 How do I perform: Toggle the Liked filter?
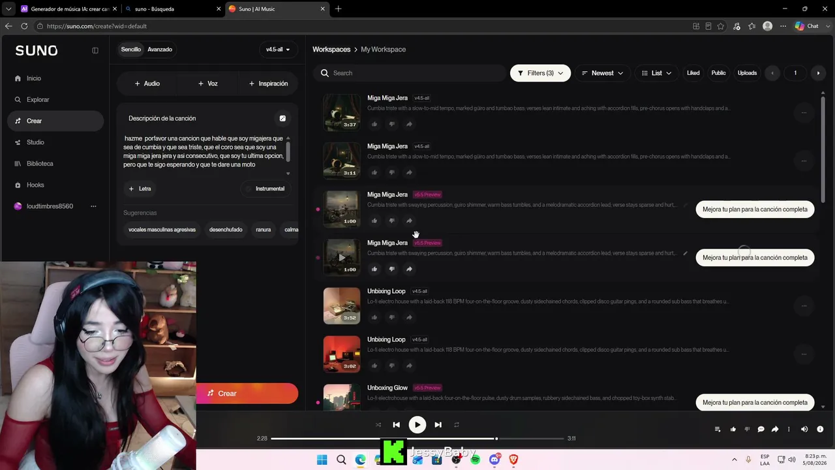[x=693, y=73]
